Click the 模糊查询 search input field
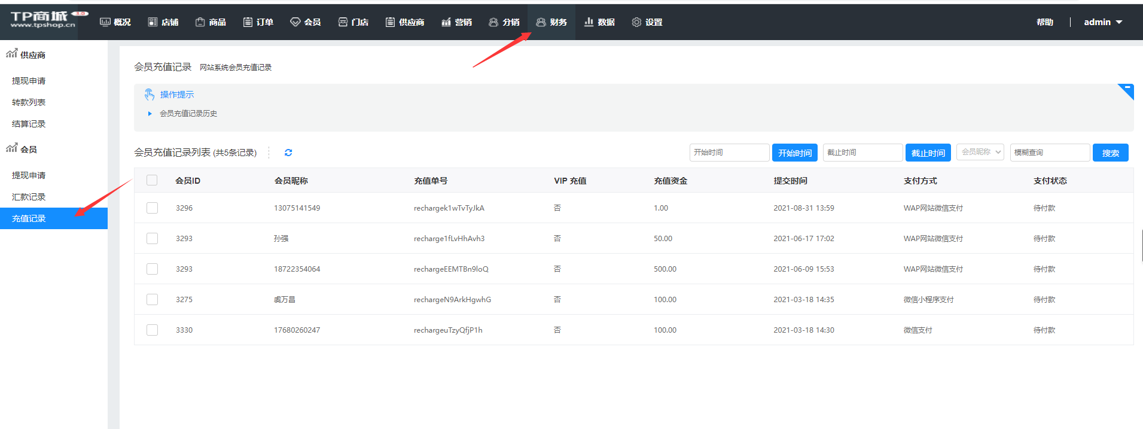The height and width of the screenshot is (429, 1143). pos(1050,153)
